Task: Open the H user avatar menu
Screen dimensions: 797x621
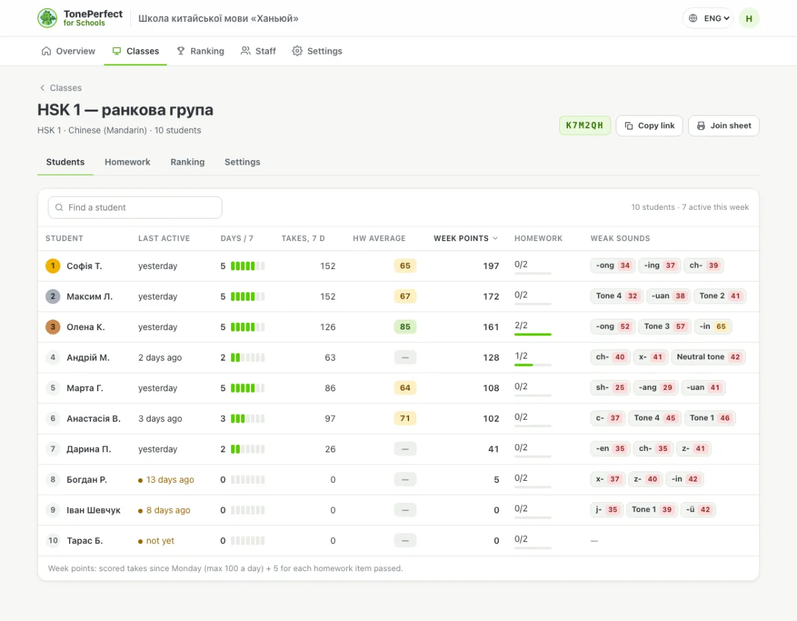Action: [x=749, y=19]
